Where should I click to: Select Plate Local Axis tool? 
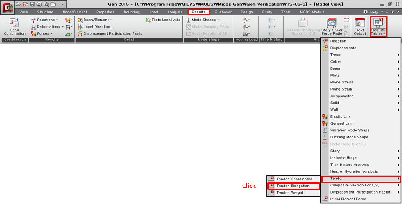pos(163,20)
